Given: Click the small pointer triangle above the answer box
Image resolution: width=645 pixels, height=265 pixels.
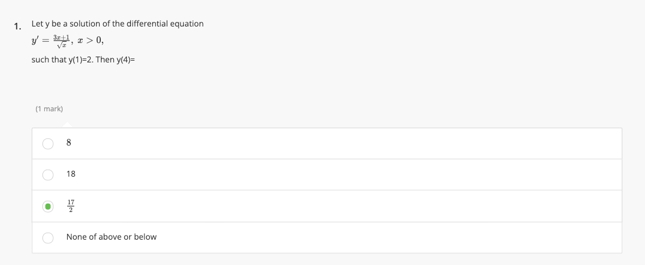Looking at the screenshot, I should pyautogui.click(x=68, y=125).
